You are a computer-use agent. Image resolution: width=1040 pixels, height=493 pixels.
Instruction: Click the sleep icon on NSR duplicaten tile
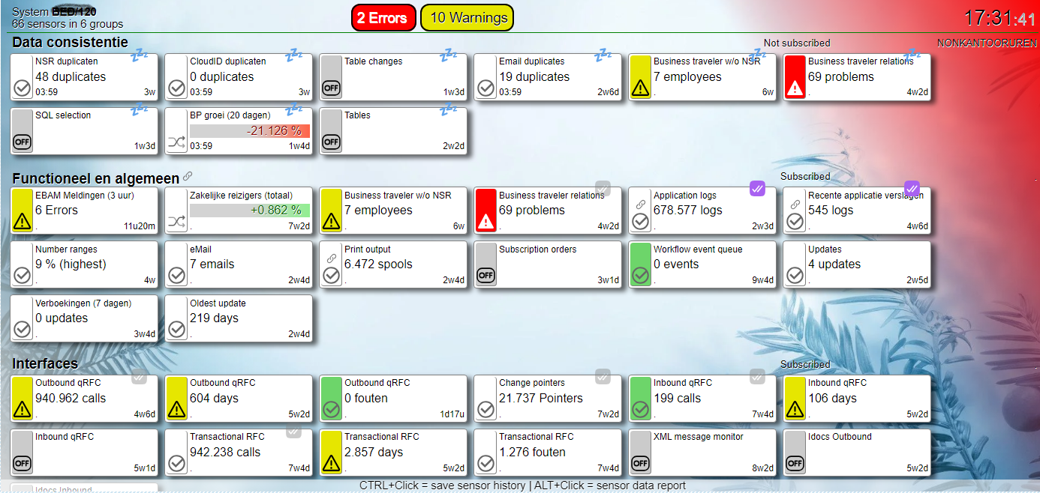pyautogui.click(x=140, y=55)
